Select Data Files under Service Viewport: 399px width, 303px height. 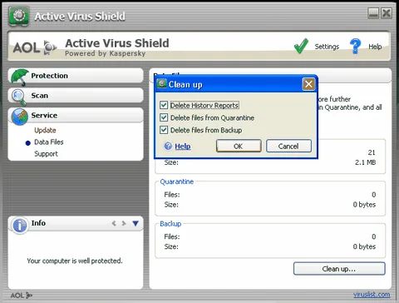pyautogui.click(x=49, y=142)
